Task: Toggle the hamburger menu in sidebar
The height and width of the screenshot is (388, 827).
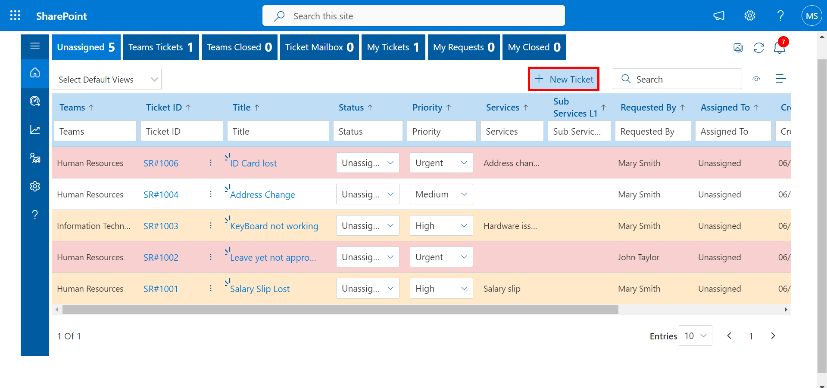Action: tap(35, 46)
